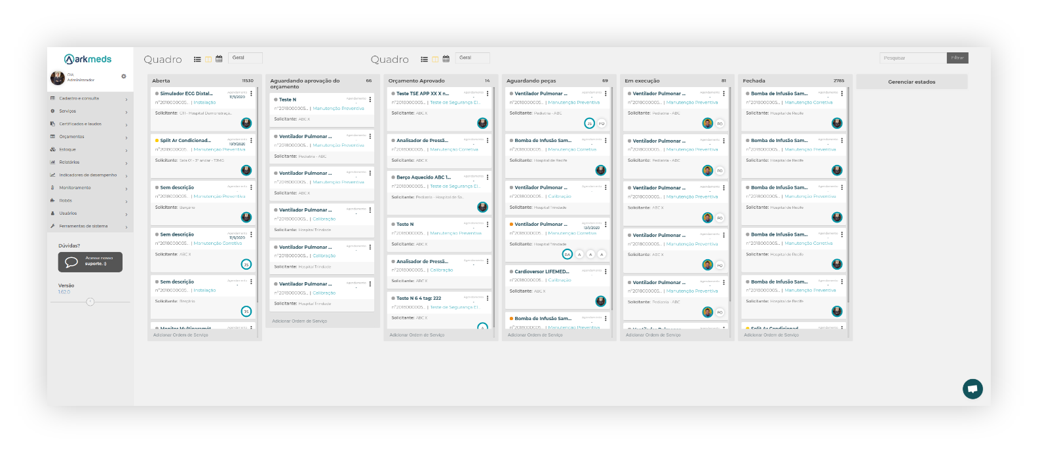Open the support chat bubble icon
This screenshot has height=453, width=1038.
click(972, 388)
